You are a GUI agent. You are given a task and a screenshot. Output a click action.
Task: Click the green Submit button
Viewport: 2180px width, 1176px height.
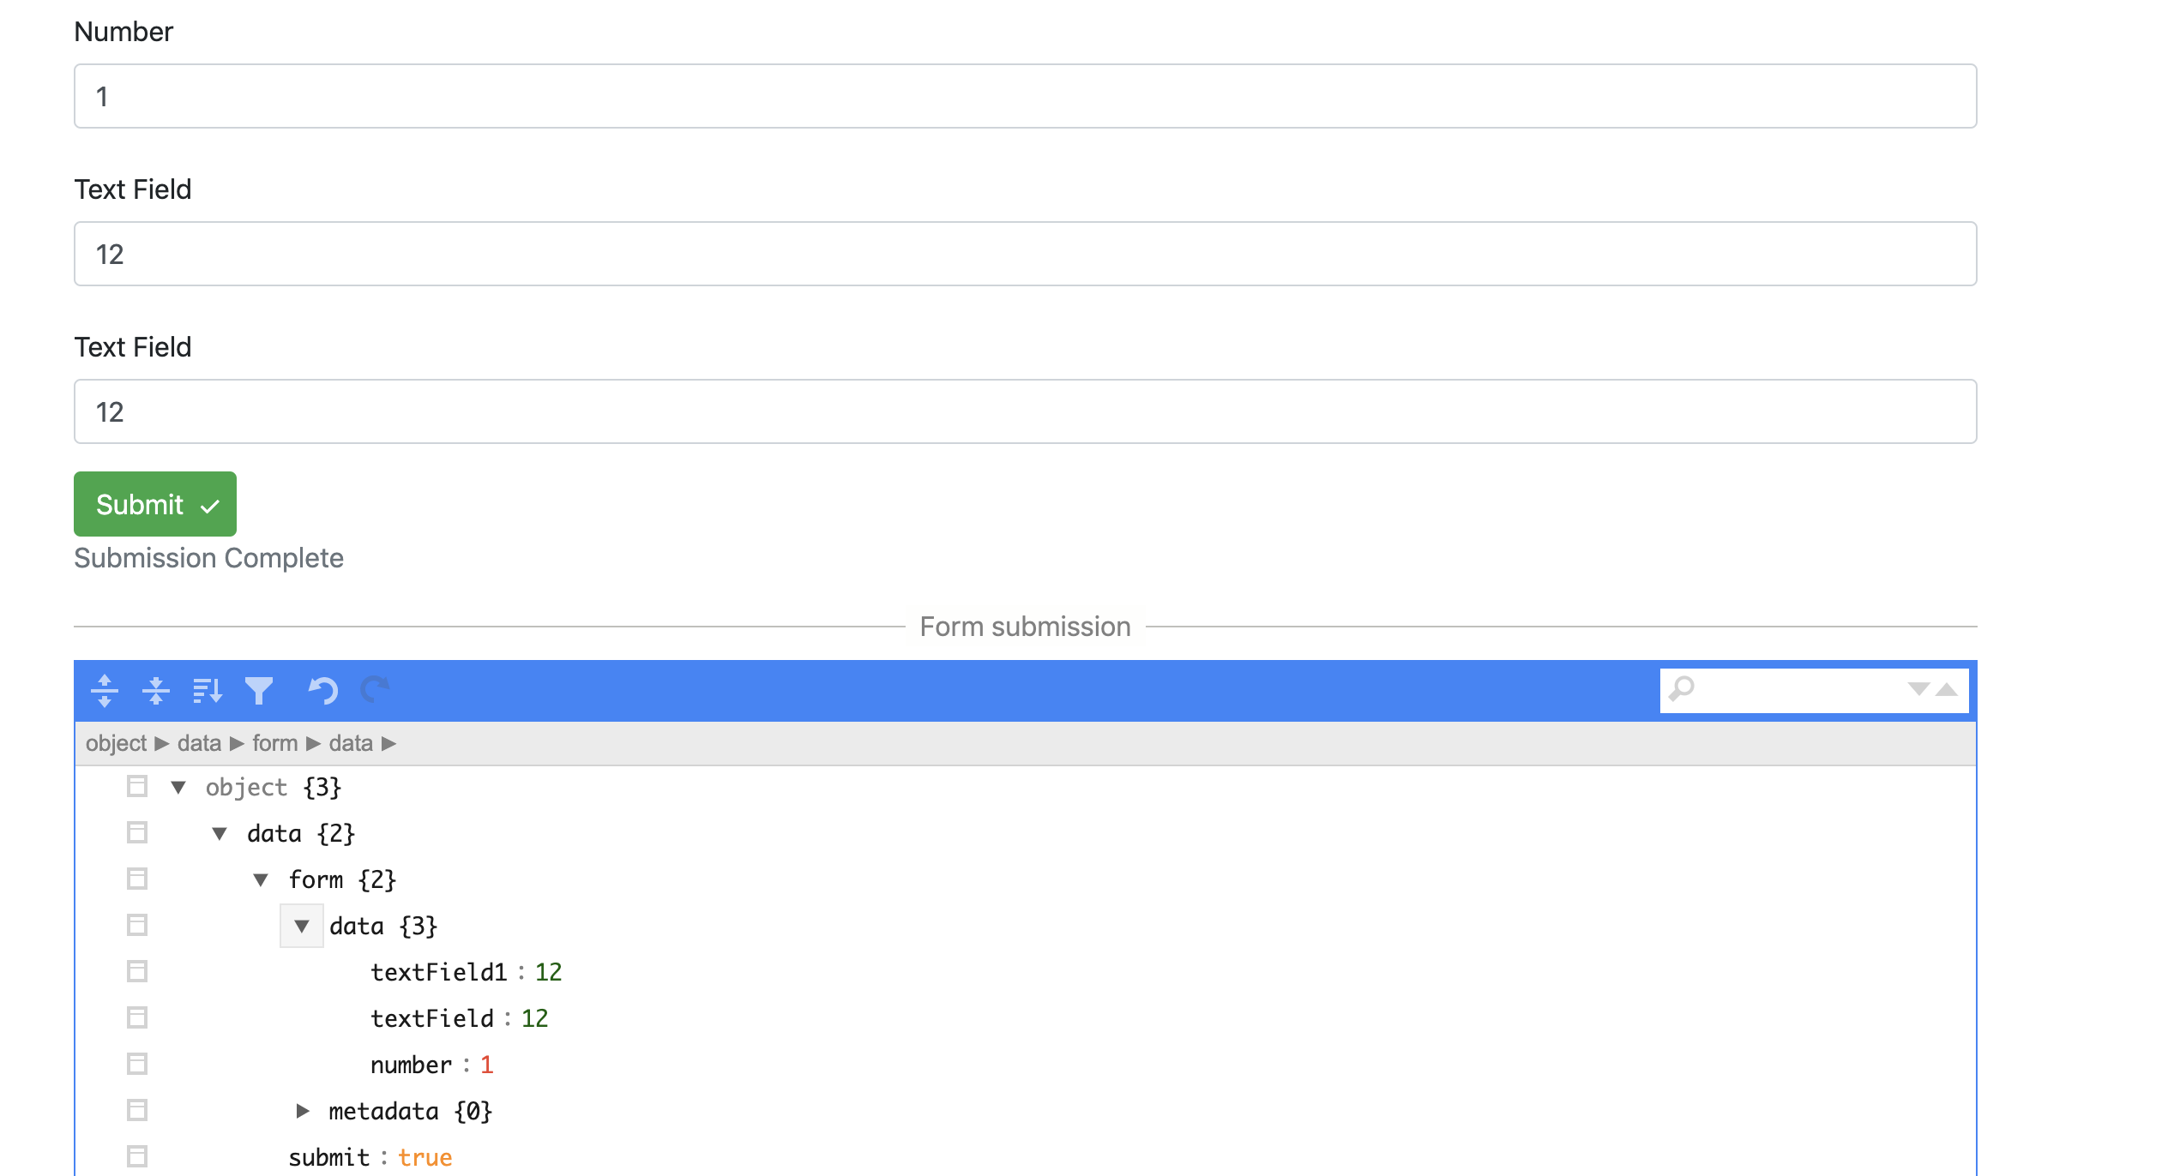coord(154,504)
